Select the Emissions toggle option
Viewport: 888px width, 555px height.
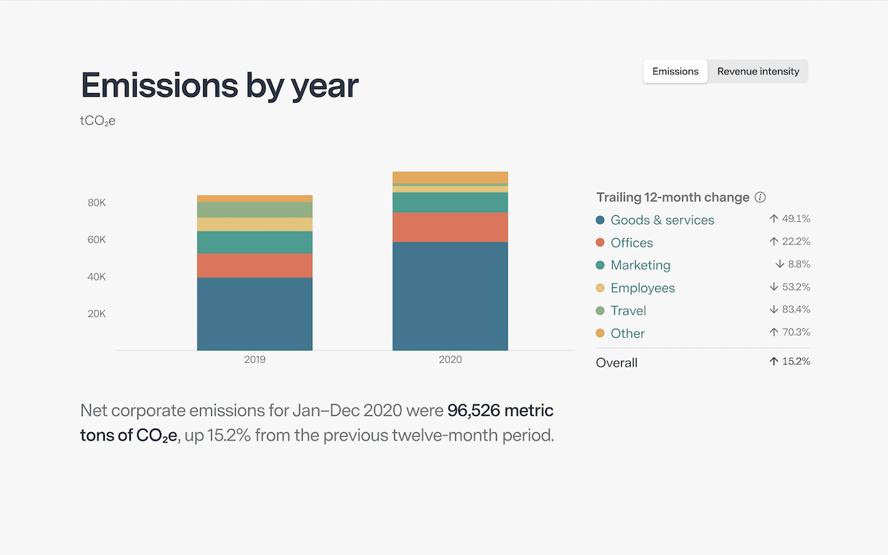pyautogui.click(x=675, y=71)
